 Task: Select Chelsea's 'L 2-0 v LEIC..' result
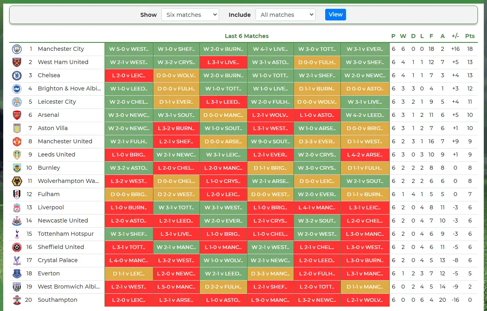pos(129,76)
